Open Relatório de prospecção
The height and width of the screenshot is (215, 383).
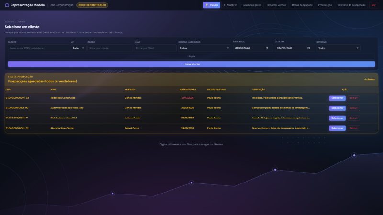(351, 5)
